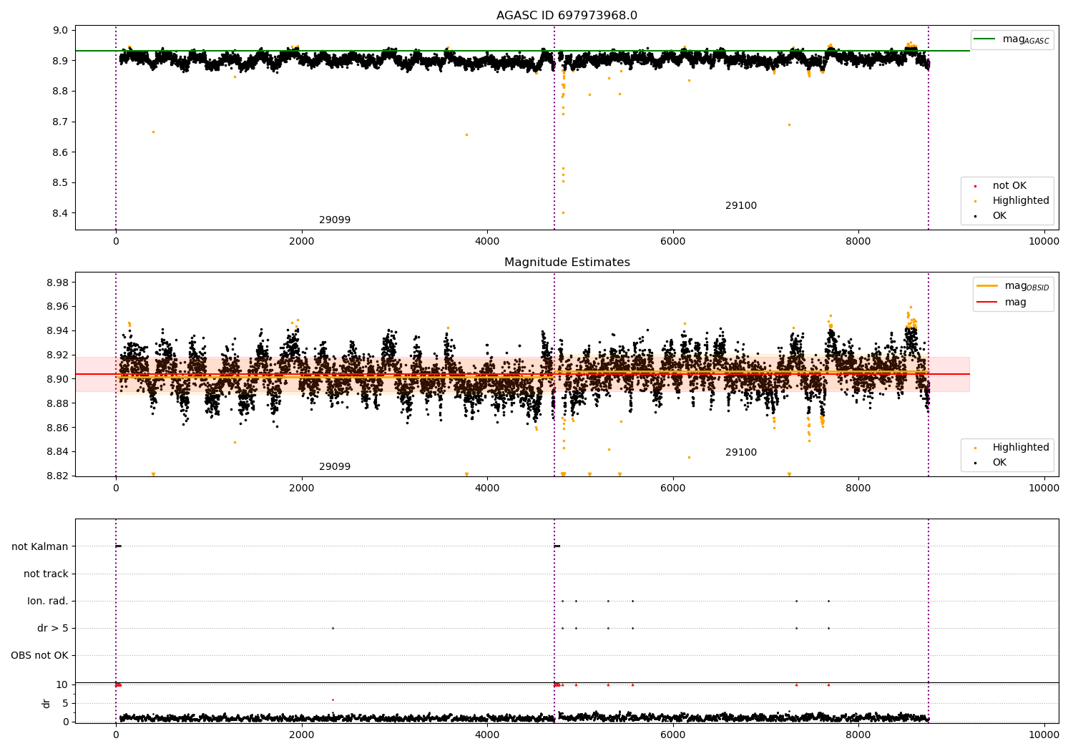The width and height of the screenshot is (1073, 751).
Task: Click the 8.92 y-axis tick label
Action: (59, 355)
